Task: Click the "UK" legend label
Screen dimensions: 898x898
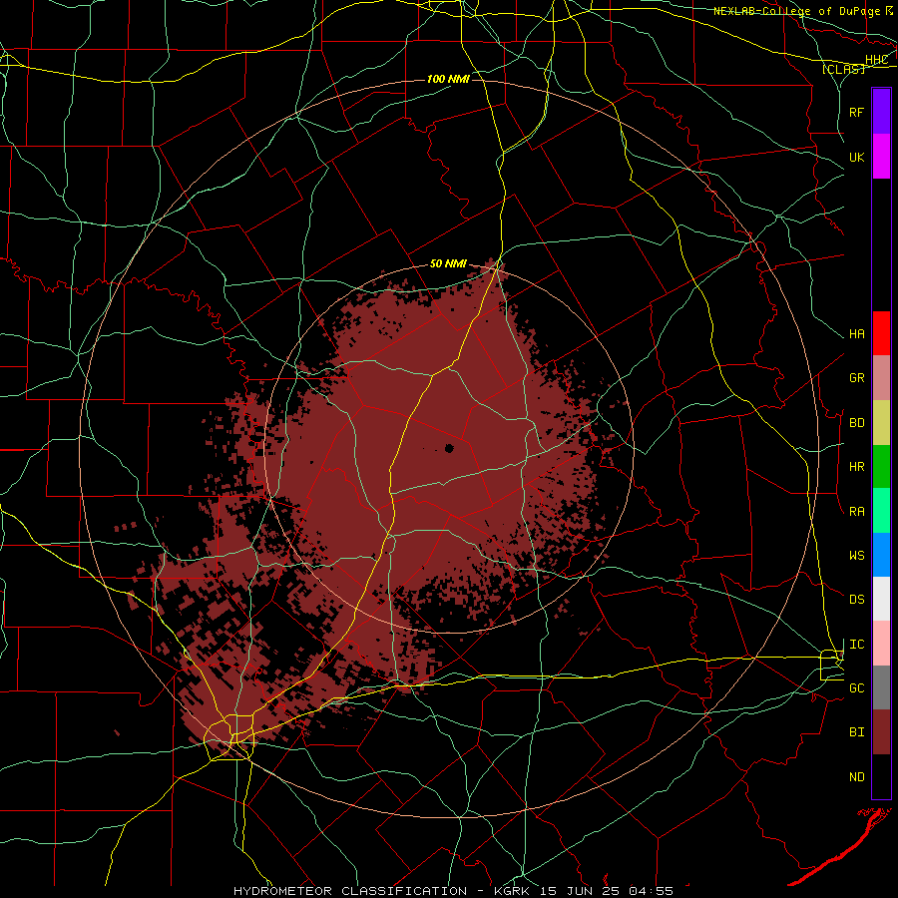Action: click(x=856, y=157)
